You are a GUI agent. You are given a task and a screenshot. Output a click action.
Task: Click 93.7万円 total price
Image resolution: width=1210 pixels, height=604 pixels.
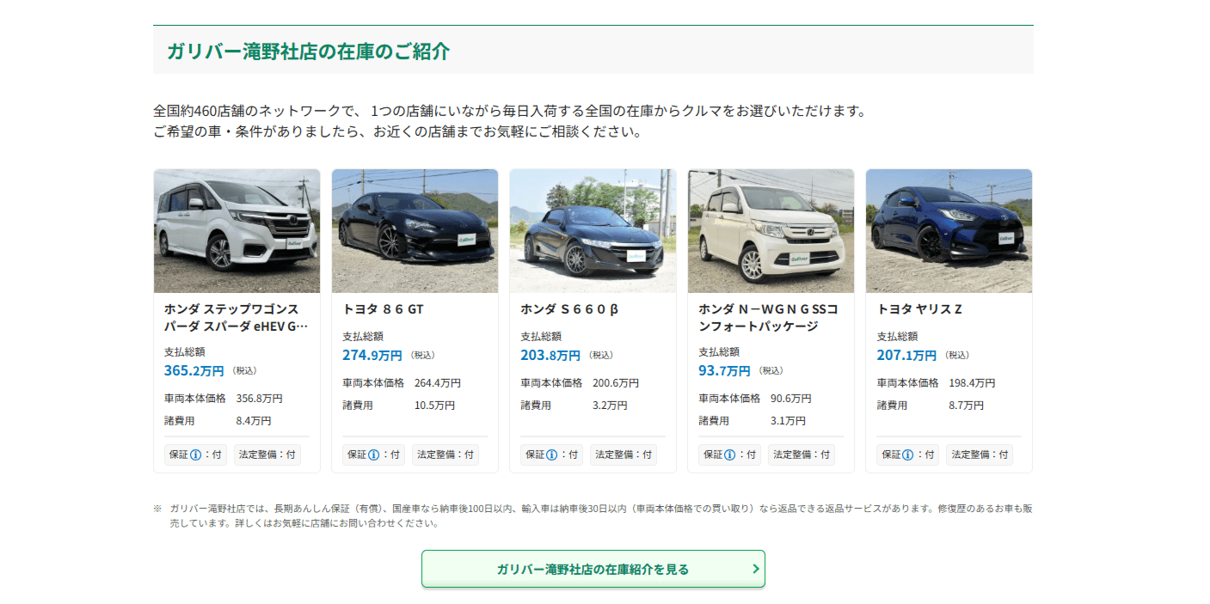pyautogui.click(x=724, y=371)
